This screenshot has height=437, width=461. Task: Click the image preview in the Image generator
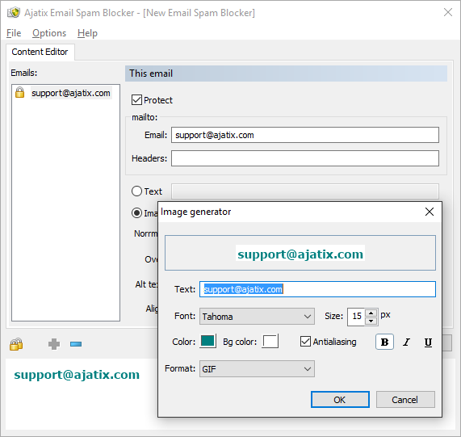(x=300, y=253)
